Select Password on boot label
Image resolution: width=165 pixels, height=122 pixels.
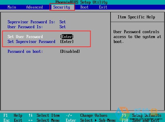(x=25, y=52)
